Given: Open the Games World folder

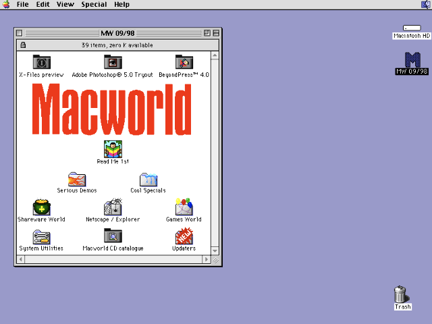Looking at the screenshot, I should [x=184, y=207].
